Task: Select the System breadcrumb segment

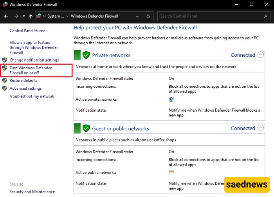Action: [x=56, y=16]
